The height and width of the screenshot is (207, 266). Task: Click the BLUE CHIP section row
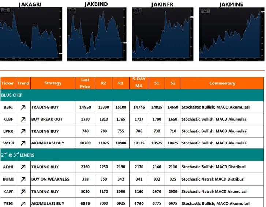click(x=132, y=95)
